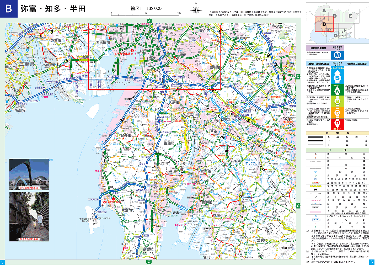Select the S rank arrow icon
The image size is (375, 265).
pos(337,77)
